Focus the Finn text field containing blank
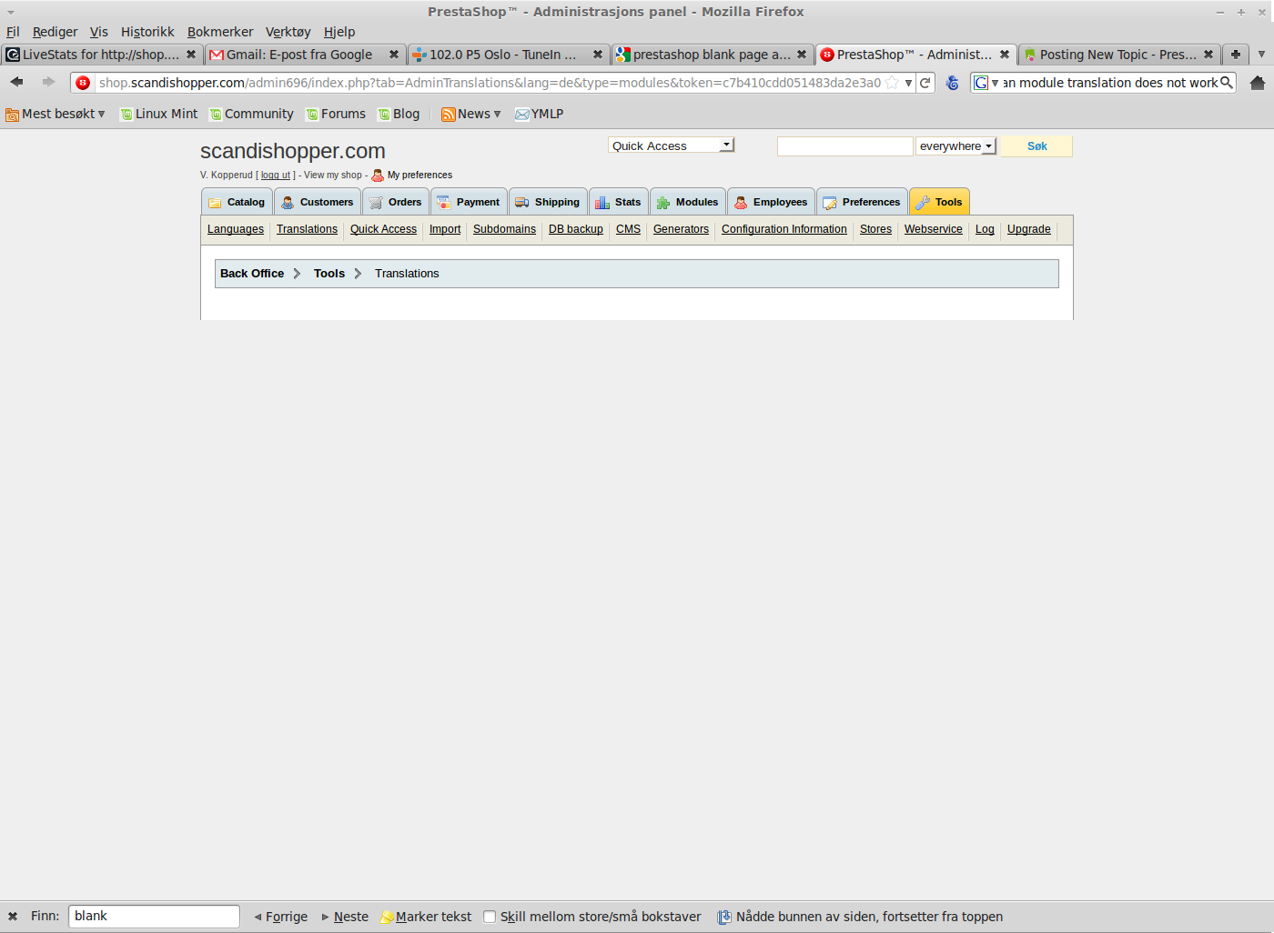 click(154, 917)
